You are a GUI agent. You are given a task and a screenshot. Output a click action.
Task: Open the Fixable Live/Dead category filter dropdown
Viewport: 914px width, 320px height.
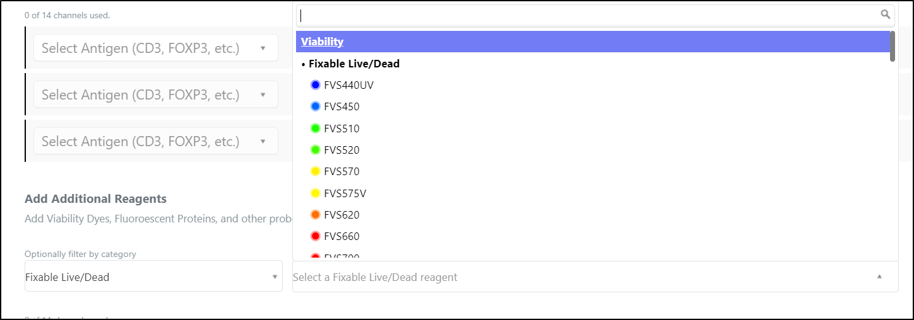pyautogui.click(x=153, y=277)
